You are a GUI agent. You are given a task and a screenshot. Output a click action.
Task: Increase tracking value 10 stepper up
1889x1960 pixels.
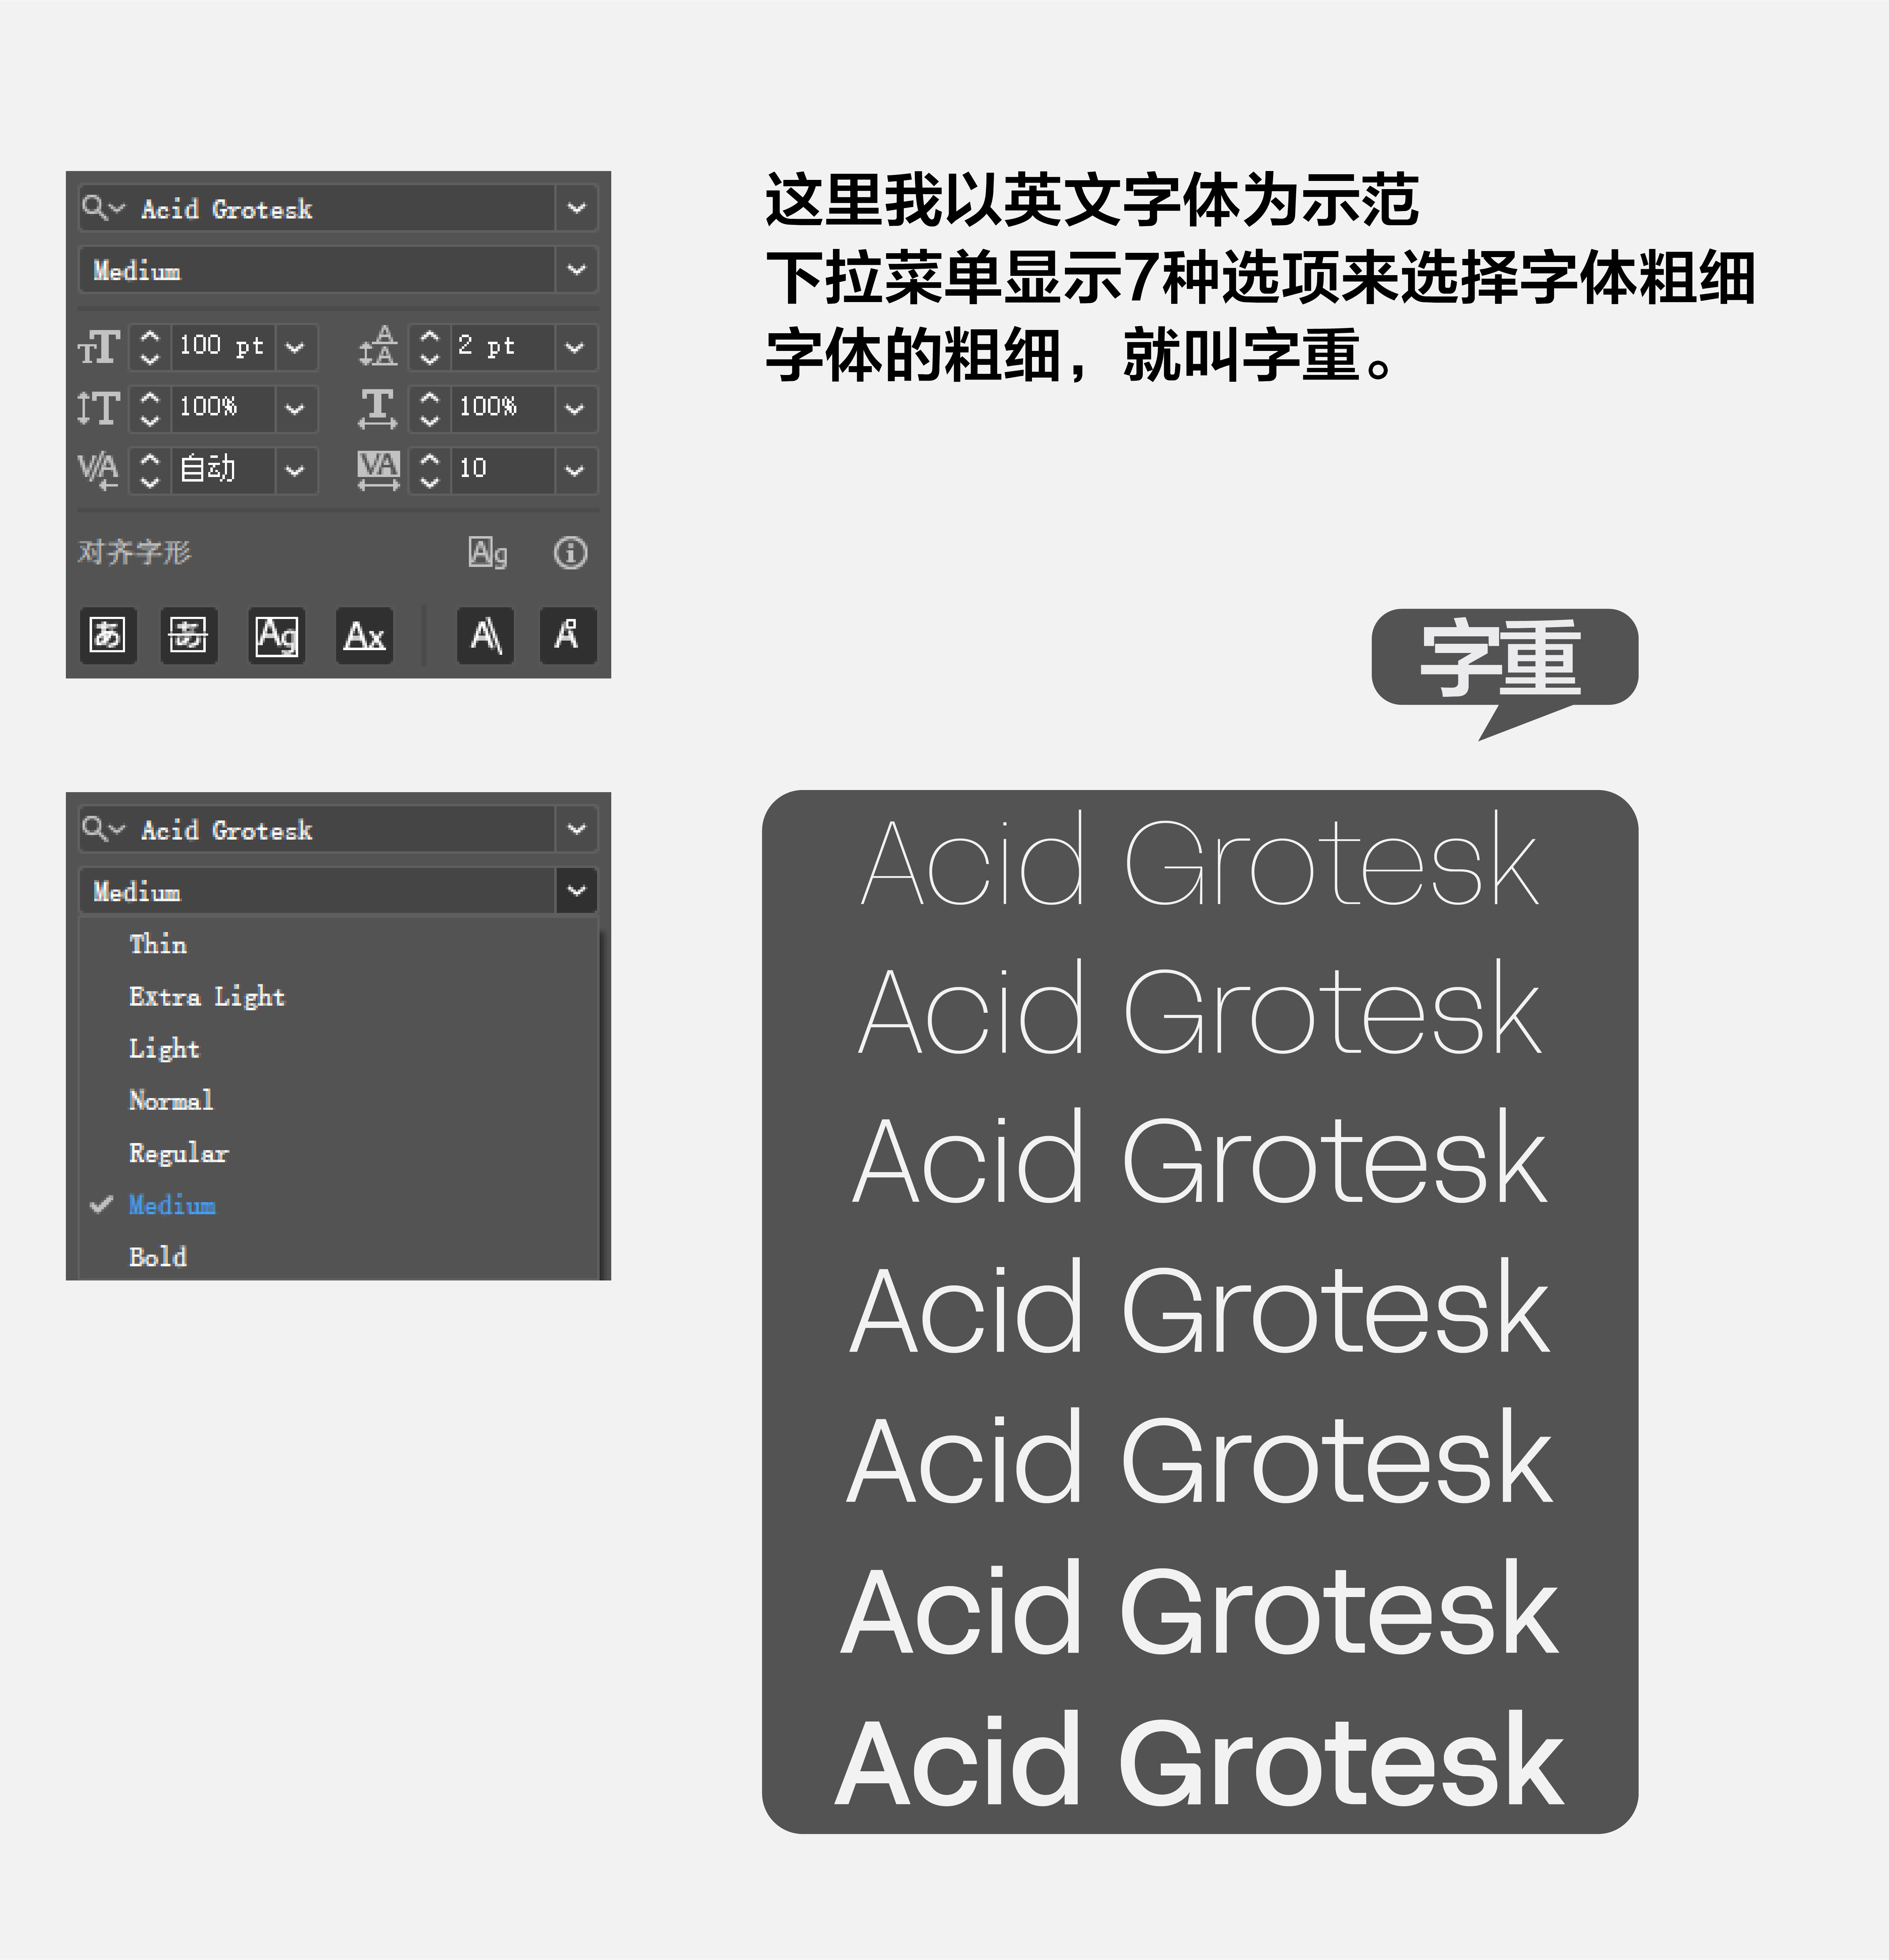pyautogui.click(x=430, y=459)
